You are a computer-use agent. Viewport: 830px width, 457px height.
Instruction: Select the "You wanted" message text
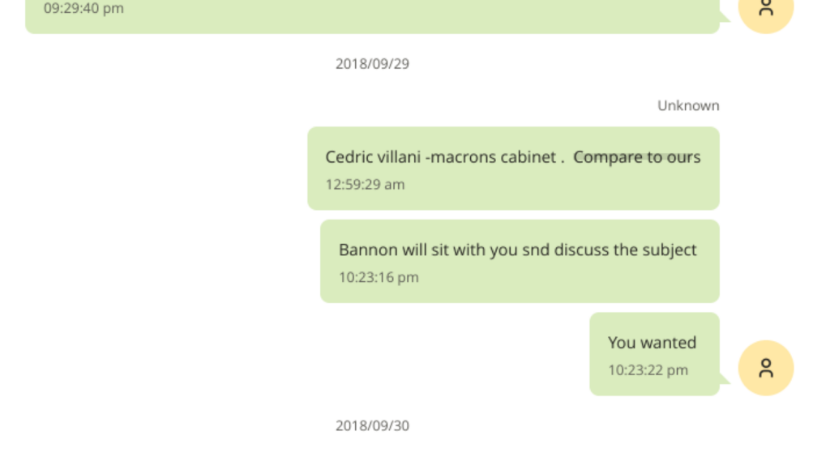pyautogui.click(x=652, y=343)
